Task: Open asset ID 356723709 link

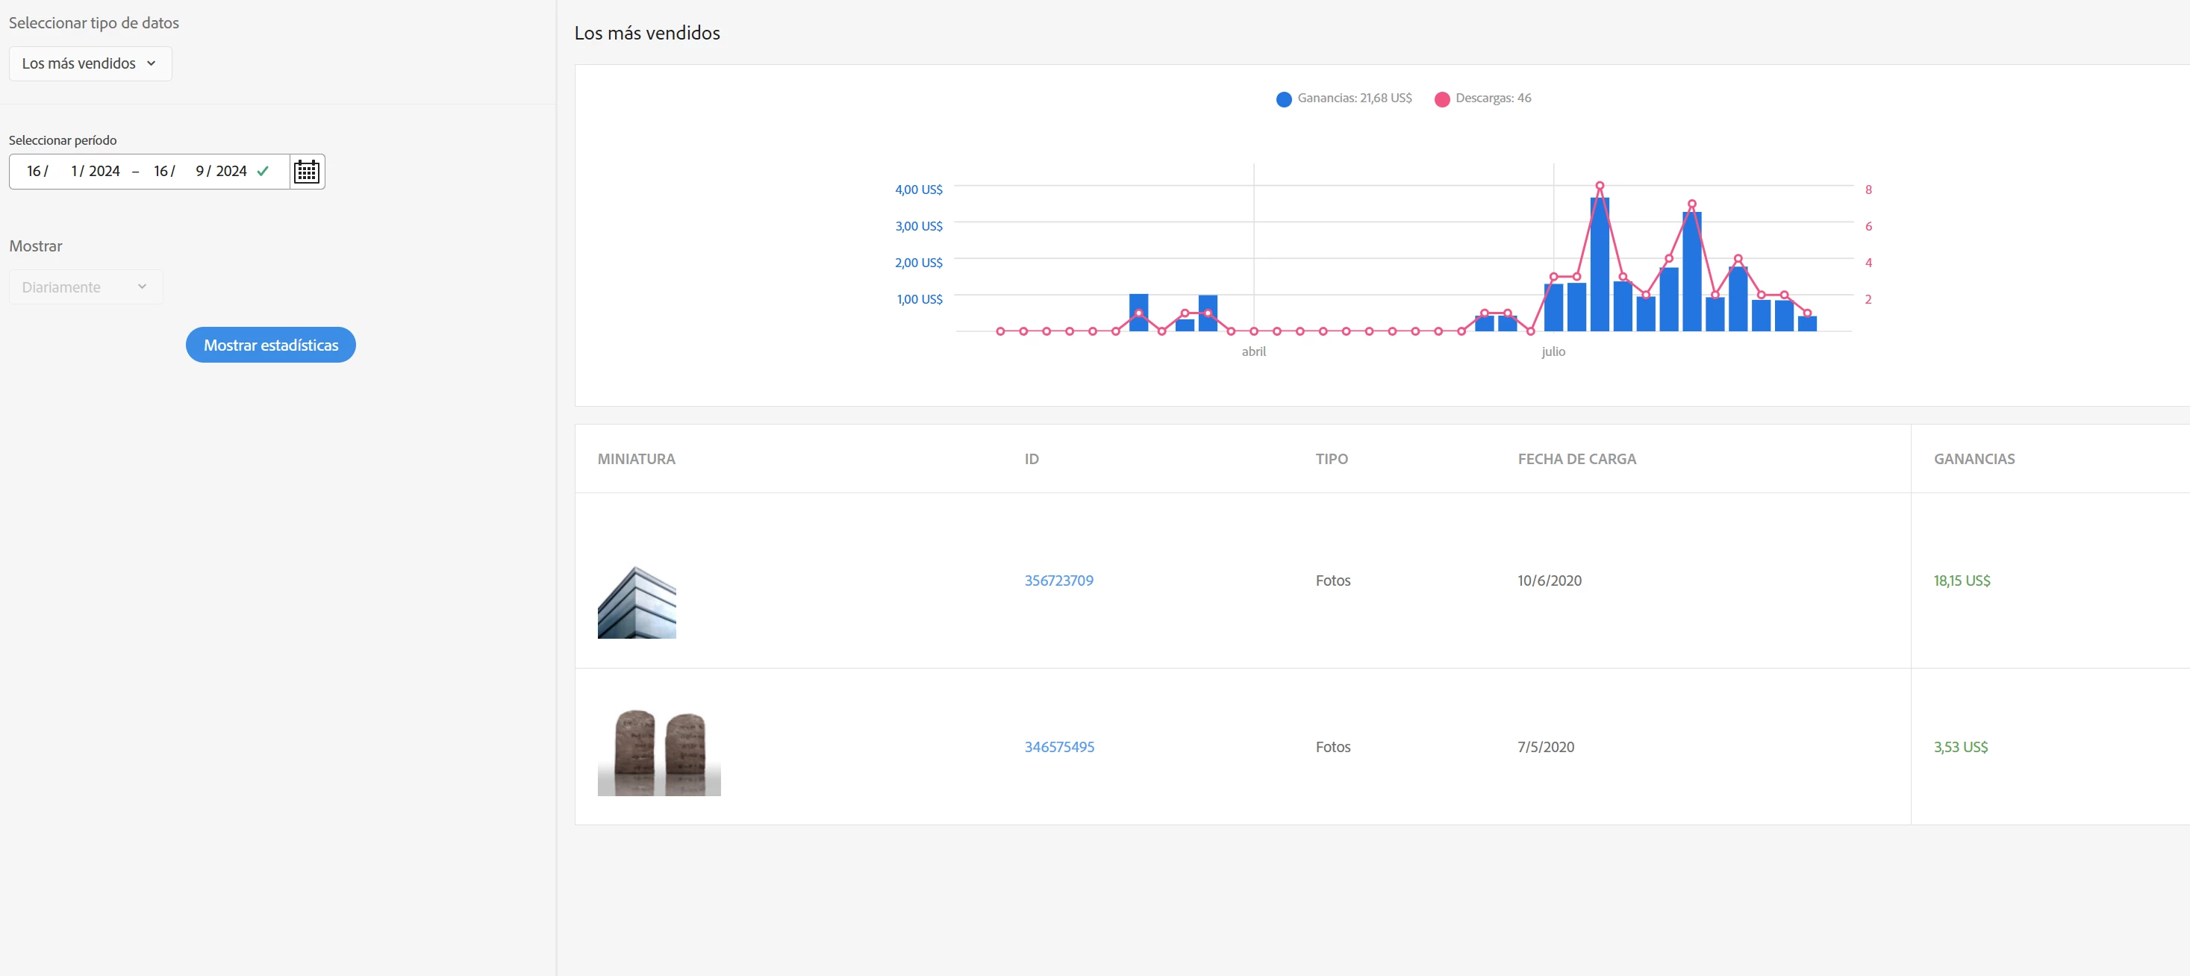Action: click(1058, 581)
